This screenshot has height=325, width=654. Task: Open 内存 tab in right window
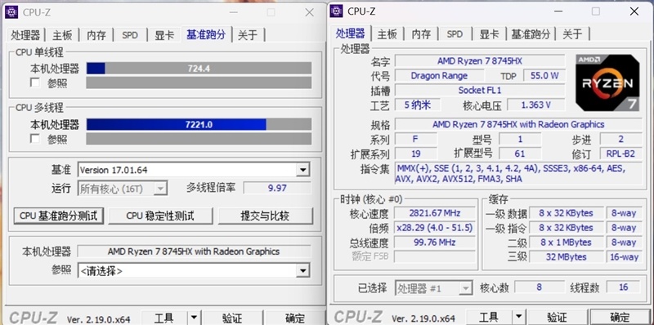coord(421,34)
